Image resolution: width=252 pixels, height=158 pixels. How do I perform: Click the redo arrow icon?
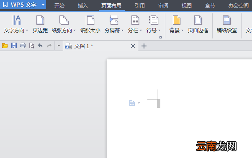[49, 46]
